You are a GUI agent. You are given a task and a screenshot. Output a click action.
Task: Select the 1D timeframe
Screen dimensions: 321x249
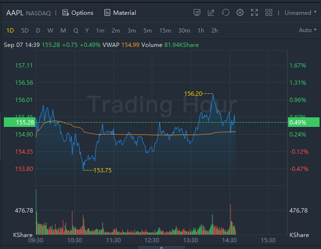pyautogui.click(x=10, y=30)
